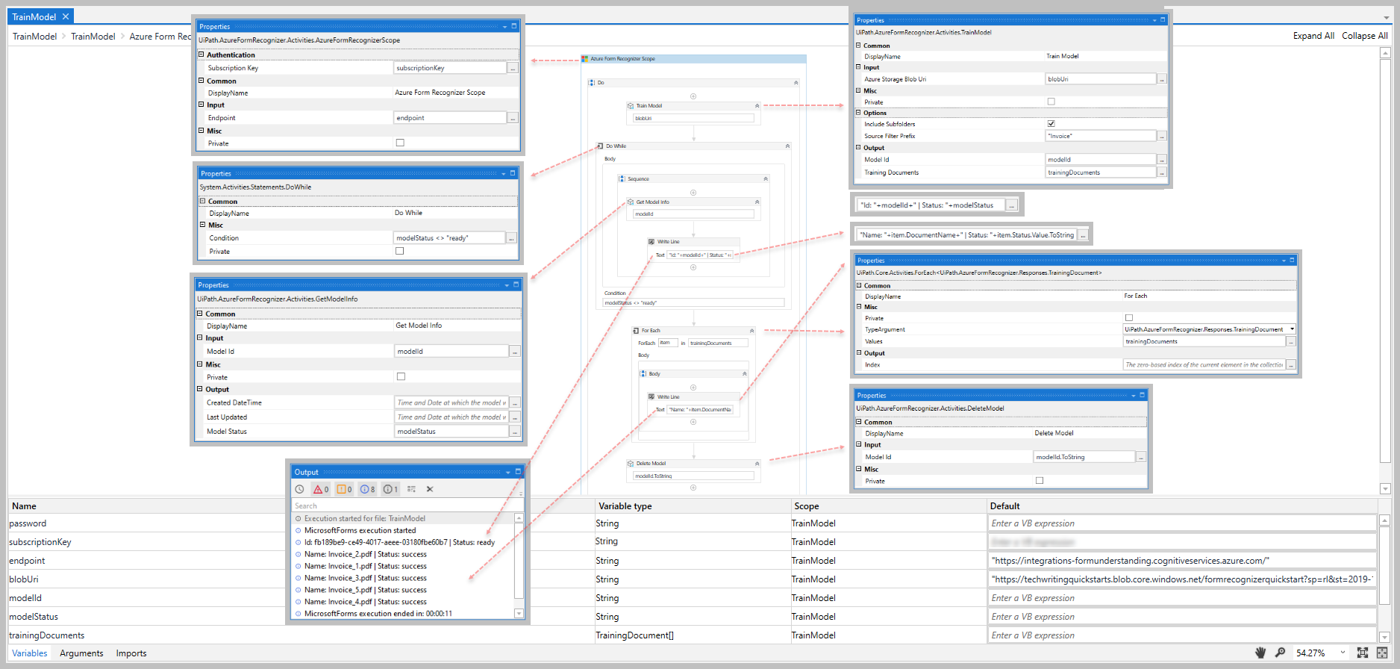The height and width of the screenshot is (669, 1400).
Task: Collapse Output group in GetModelInfo properties
Action: point(200,389)
